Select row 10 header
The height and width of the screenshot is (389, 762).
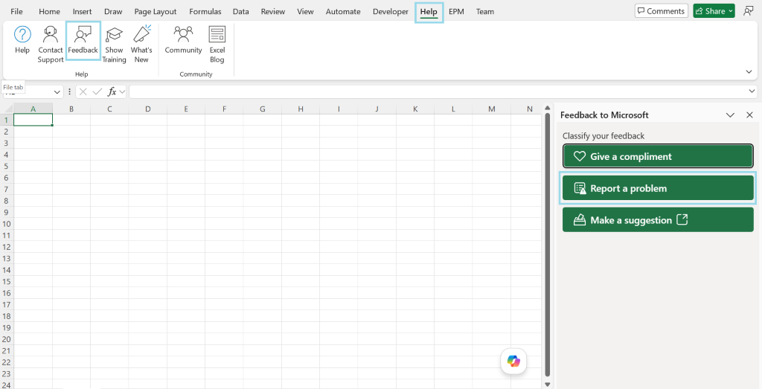tap(7, 224)
